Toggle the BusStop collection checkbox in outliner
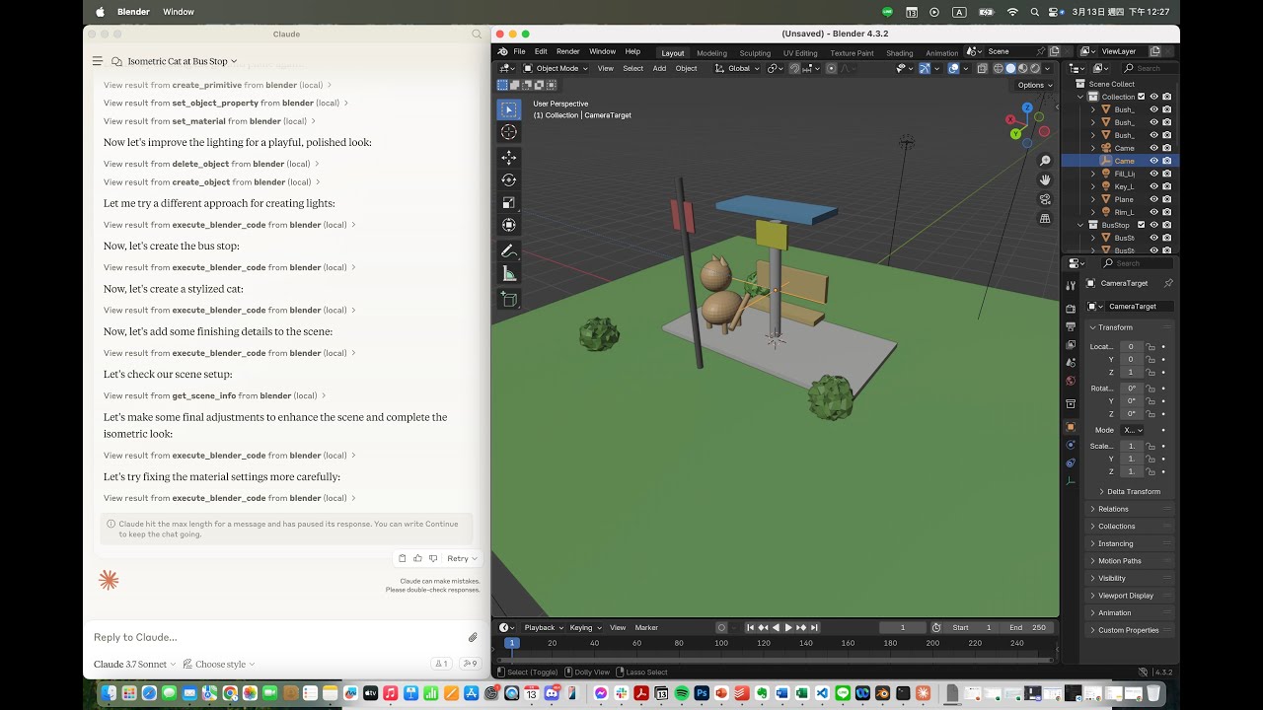 pyautogui.click(x=1142, y=225)
